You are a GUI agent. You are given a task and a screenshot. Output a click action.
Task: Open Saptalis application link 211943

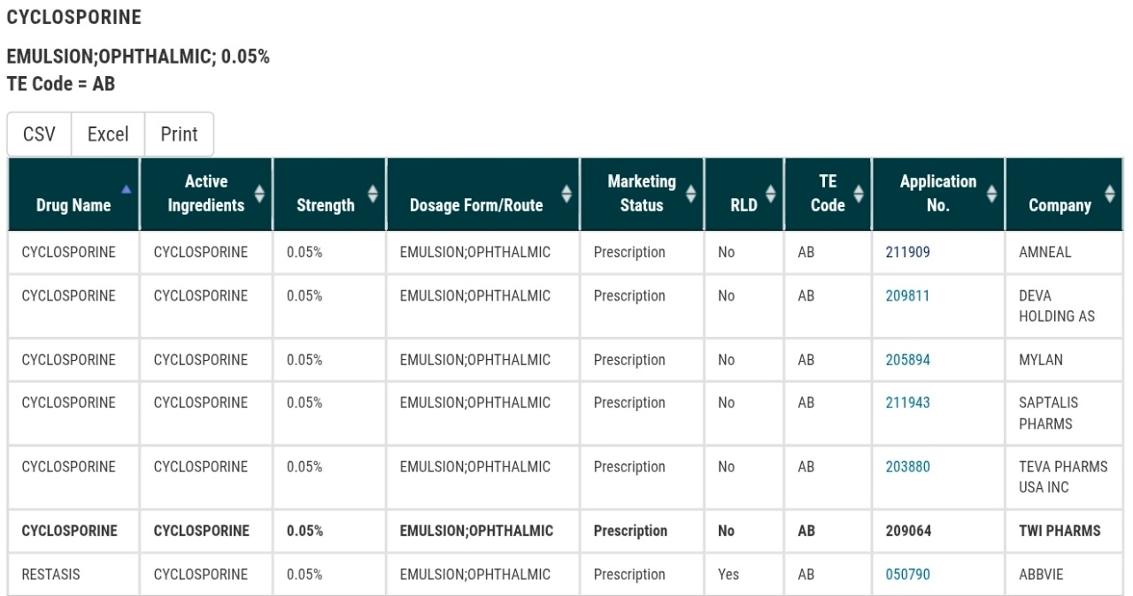907,403
